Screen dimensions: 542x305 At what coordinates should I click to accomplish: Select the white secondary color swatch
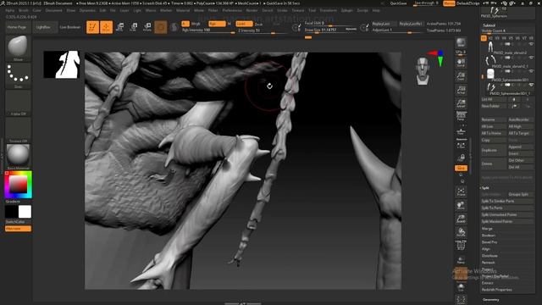pyautogui.click(x=25, y=212)
